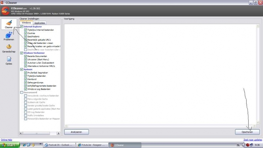This screenshot has height=148, width=263.
Task: Uncheck the Klembord checkbox
Action: tap(26, 79)
